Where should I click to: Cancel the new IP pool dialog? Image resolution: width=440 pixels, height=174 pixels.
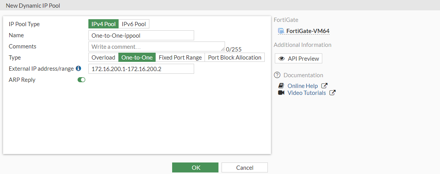point(245,167)
